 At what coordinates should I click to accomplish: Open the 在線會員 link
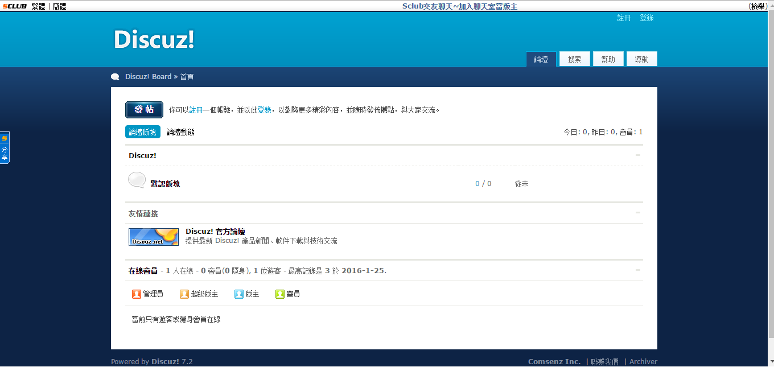[x=143, y=271]
